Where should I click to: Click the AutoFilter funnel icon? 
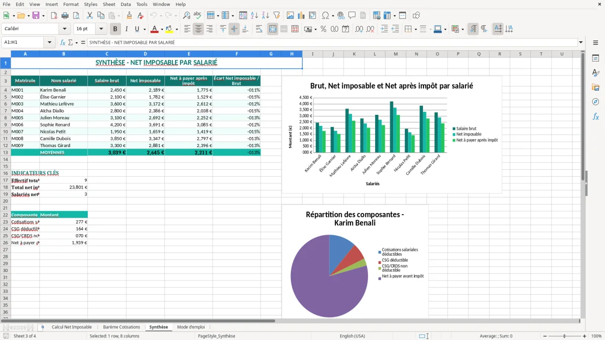(x=277, y=16)
